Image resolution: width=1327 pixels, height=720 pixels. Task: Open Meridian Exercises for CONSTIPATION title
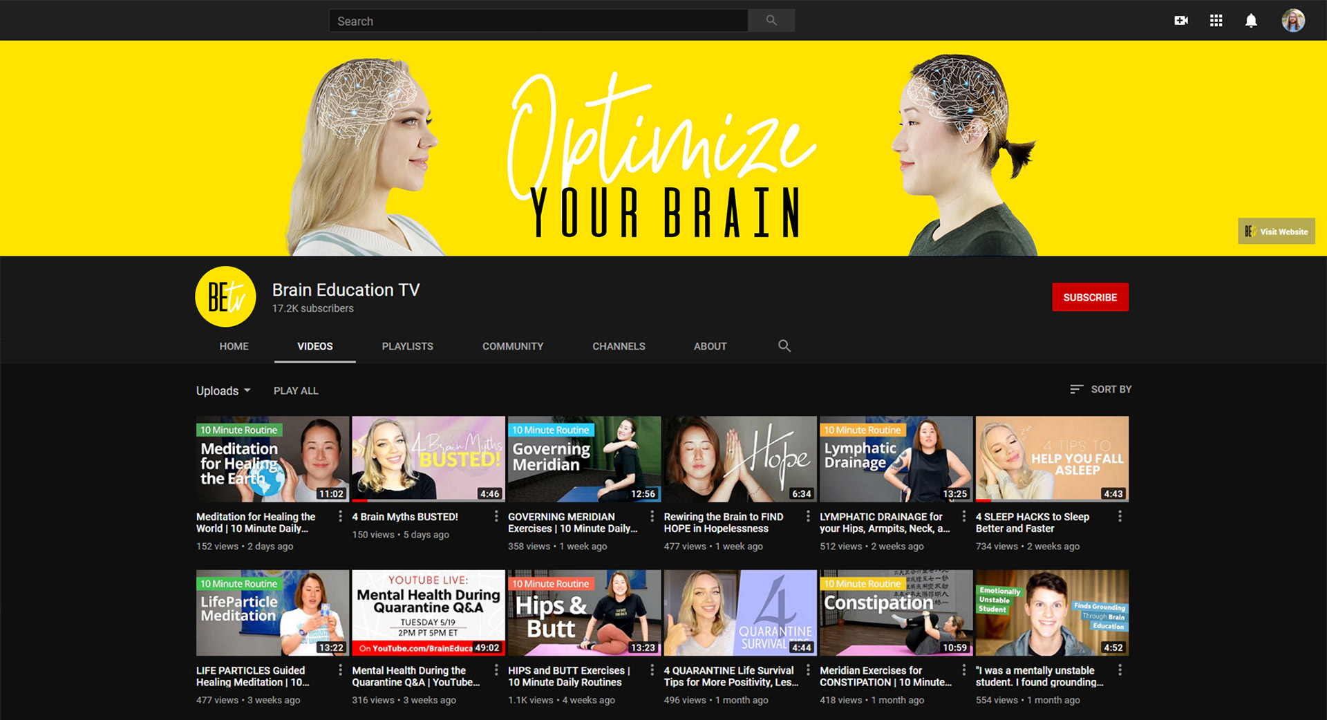[886, 676]
